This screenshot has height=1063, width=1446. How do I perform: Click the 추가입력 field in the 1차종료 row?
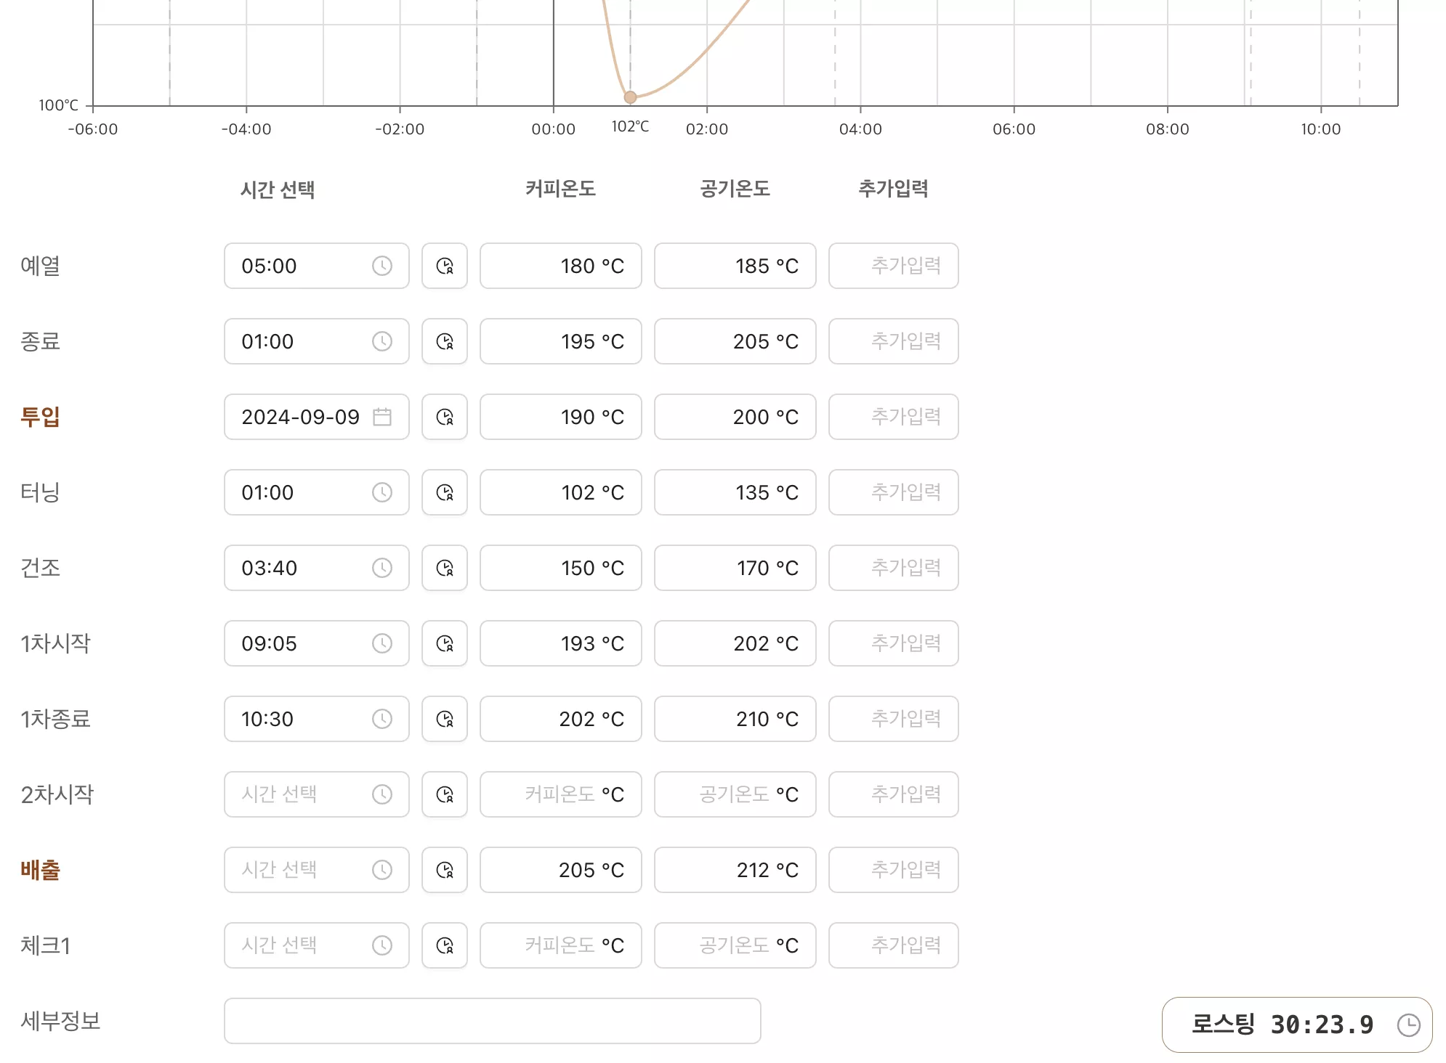(894, 719)
